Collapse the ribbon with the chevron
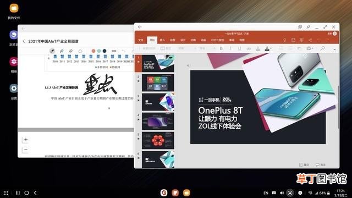352x198 pixels. pos(335,50)
